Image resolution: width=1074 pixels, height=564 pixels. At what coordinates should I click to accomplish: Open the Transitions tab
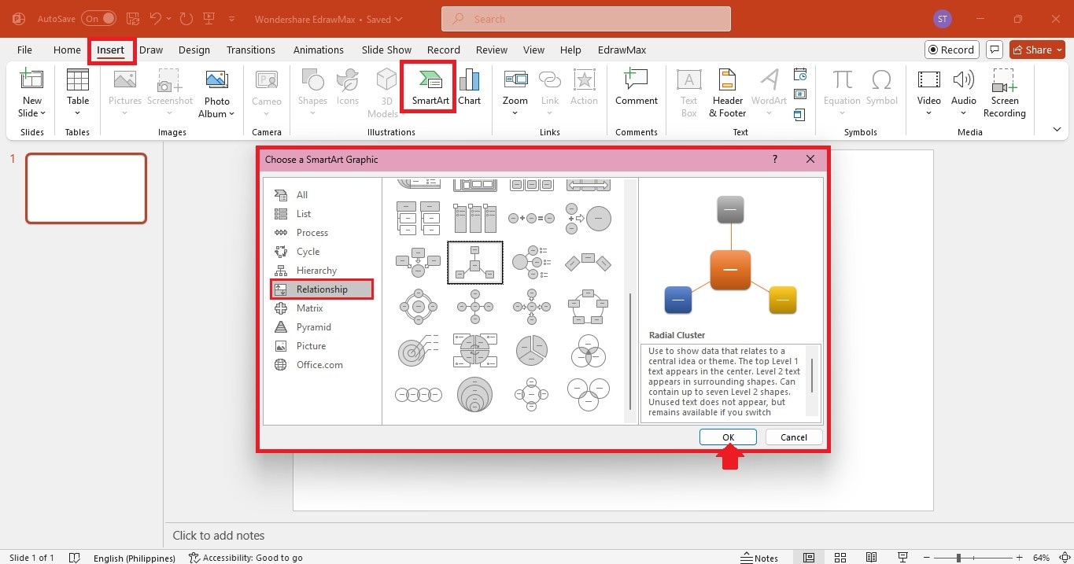click(251, 50)
